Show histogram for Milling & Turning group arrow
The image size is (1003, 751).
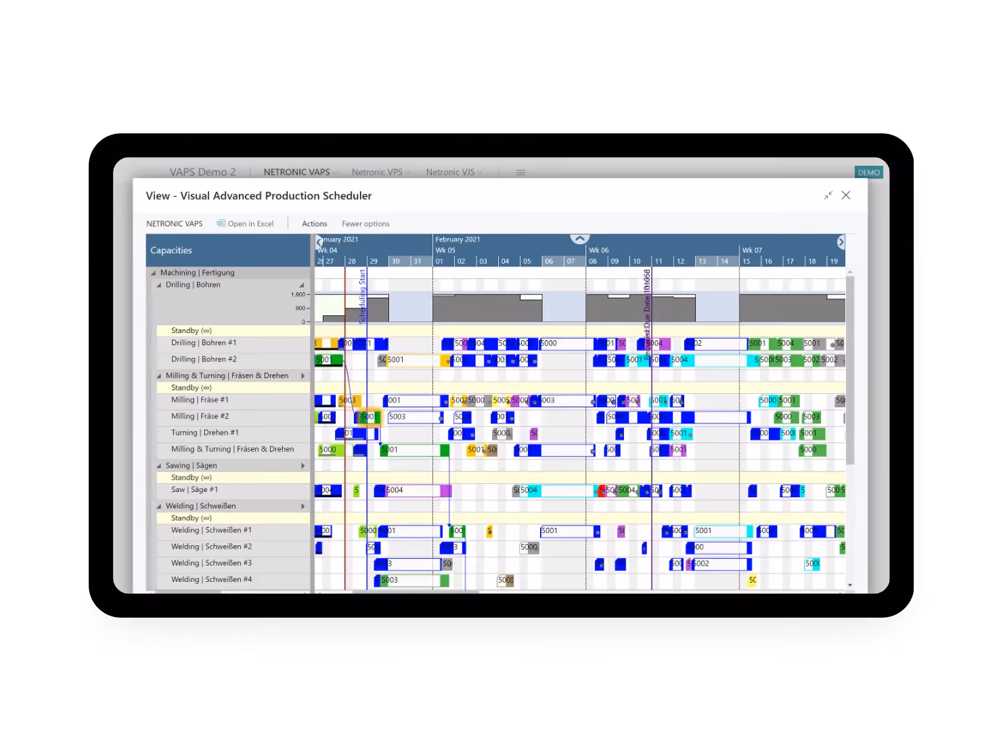[x=303, y=376]
